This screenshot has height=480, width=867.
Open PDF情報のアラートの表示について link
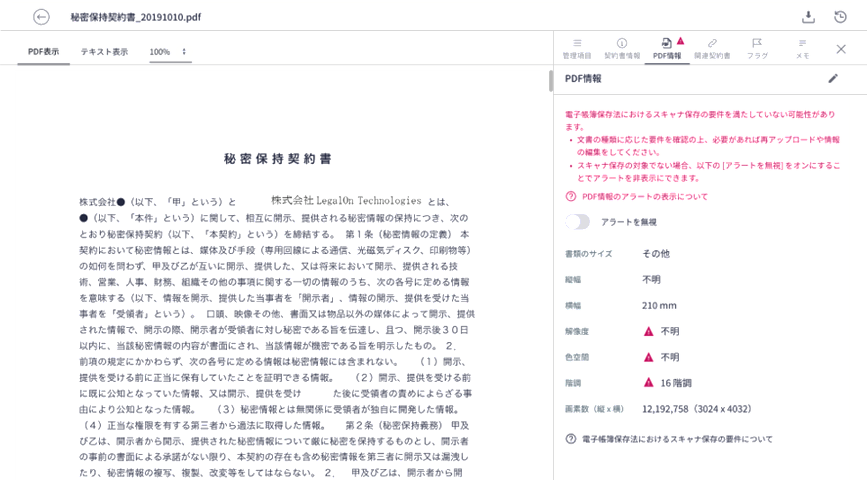pos(644,197)
